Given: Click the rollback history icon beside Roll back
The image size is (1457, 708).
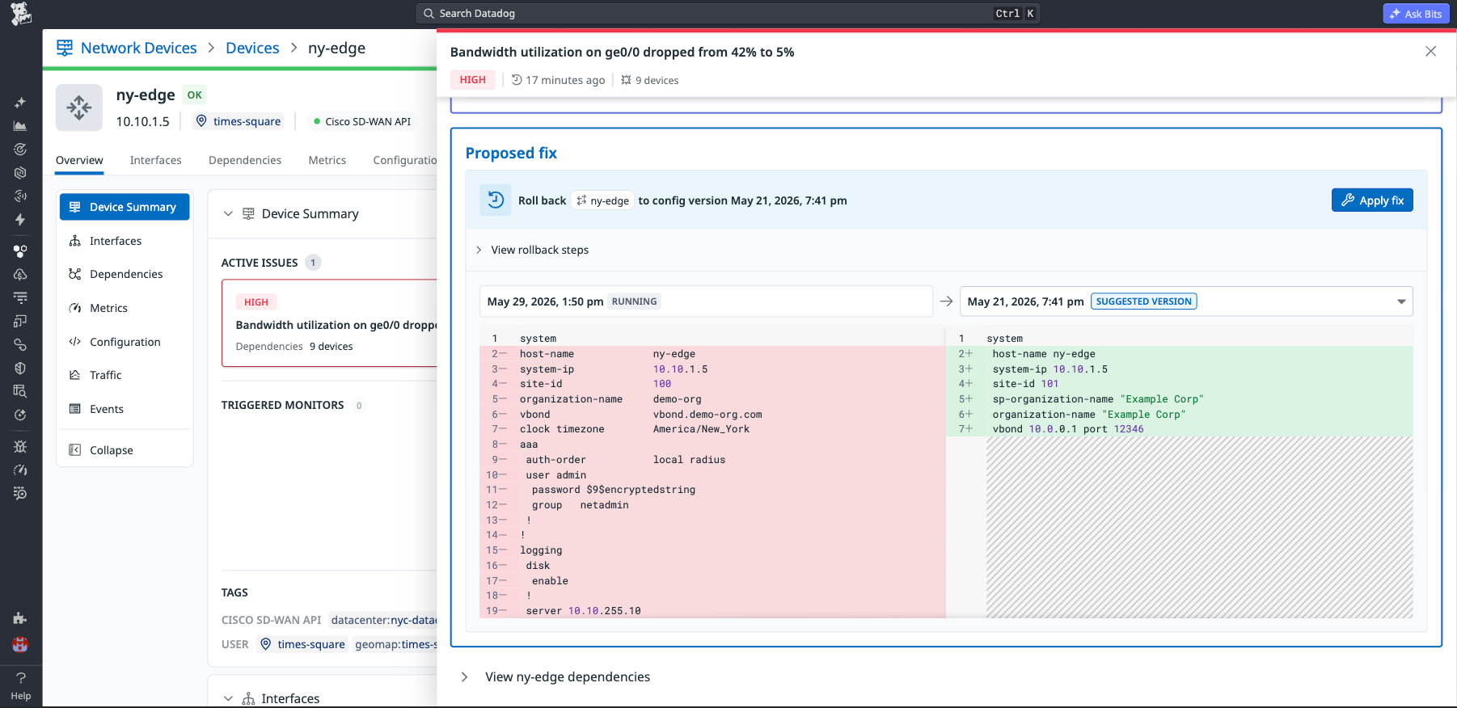Looking at the screenshot, I should [x=496, y=200].
